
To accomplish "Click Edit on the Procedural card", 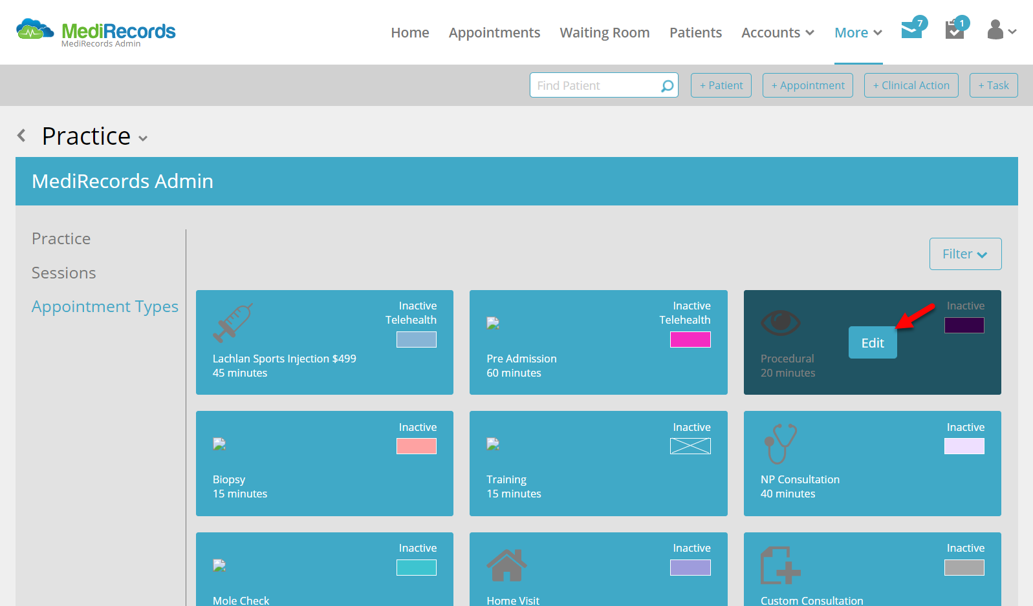I will (873, 343).
